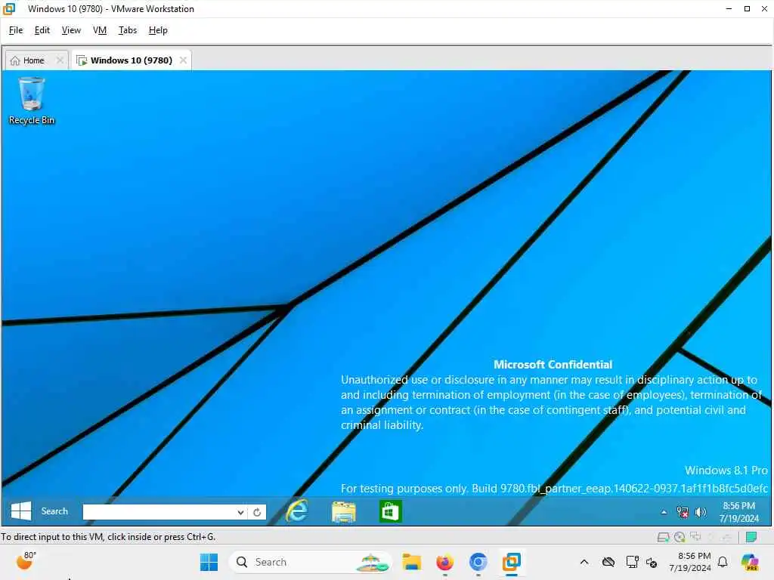Close the Home tab
Image resolution: width=774 pixels, height=580 pixels.
pos(60,60)
